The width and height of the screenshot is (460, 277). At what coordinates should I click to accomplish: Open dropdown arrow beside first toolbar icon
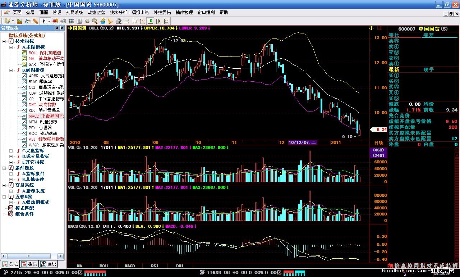[13, 21]
